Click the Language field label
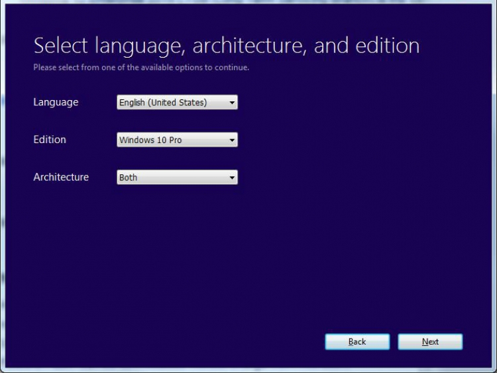This screenshot has height=373, width=497. (56, 102)
